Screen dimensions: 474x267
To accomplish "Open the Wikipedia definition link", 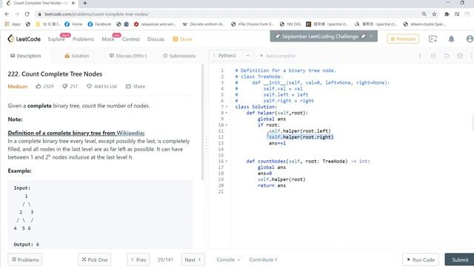I will pyautogui.click(x=130, y=133).
